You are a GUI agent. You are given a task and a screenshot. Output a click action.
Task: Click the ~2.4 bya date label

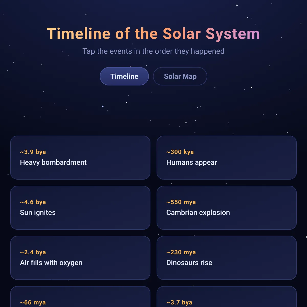pos(33,252)
